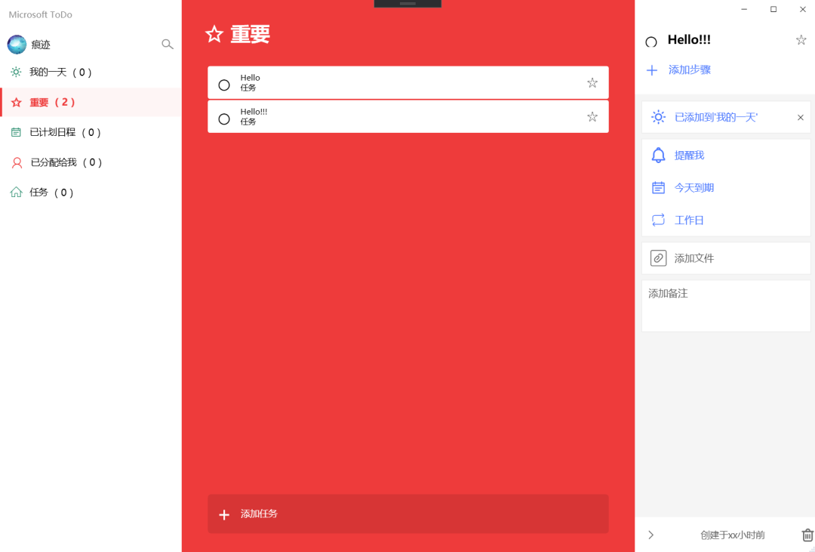Image resolution: width=815 pixels, height=552 pixels.
Task: Click the '提醒我' bell icon
Action: pyautogui.click(x=657, y=155)
